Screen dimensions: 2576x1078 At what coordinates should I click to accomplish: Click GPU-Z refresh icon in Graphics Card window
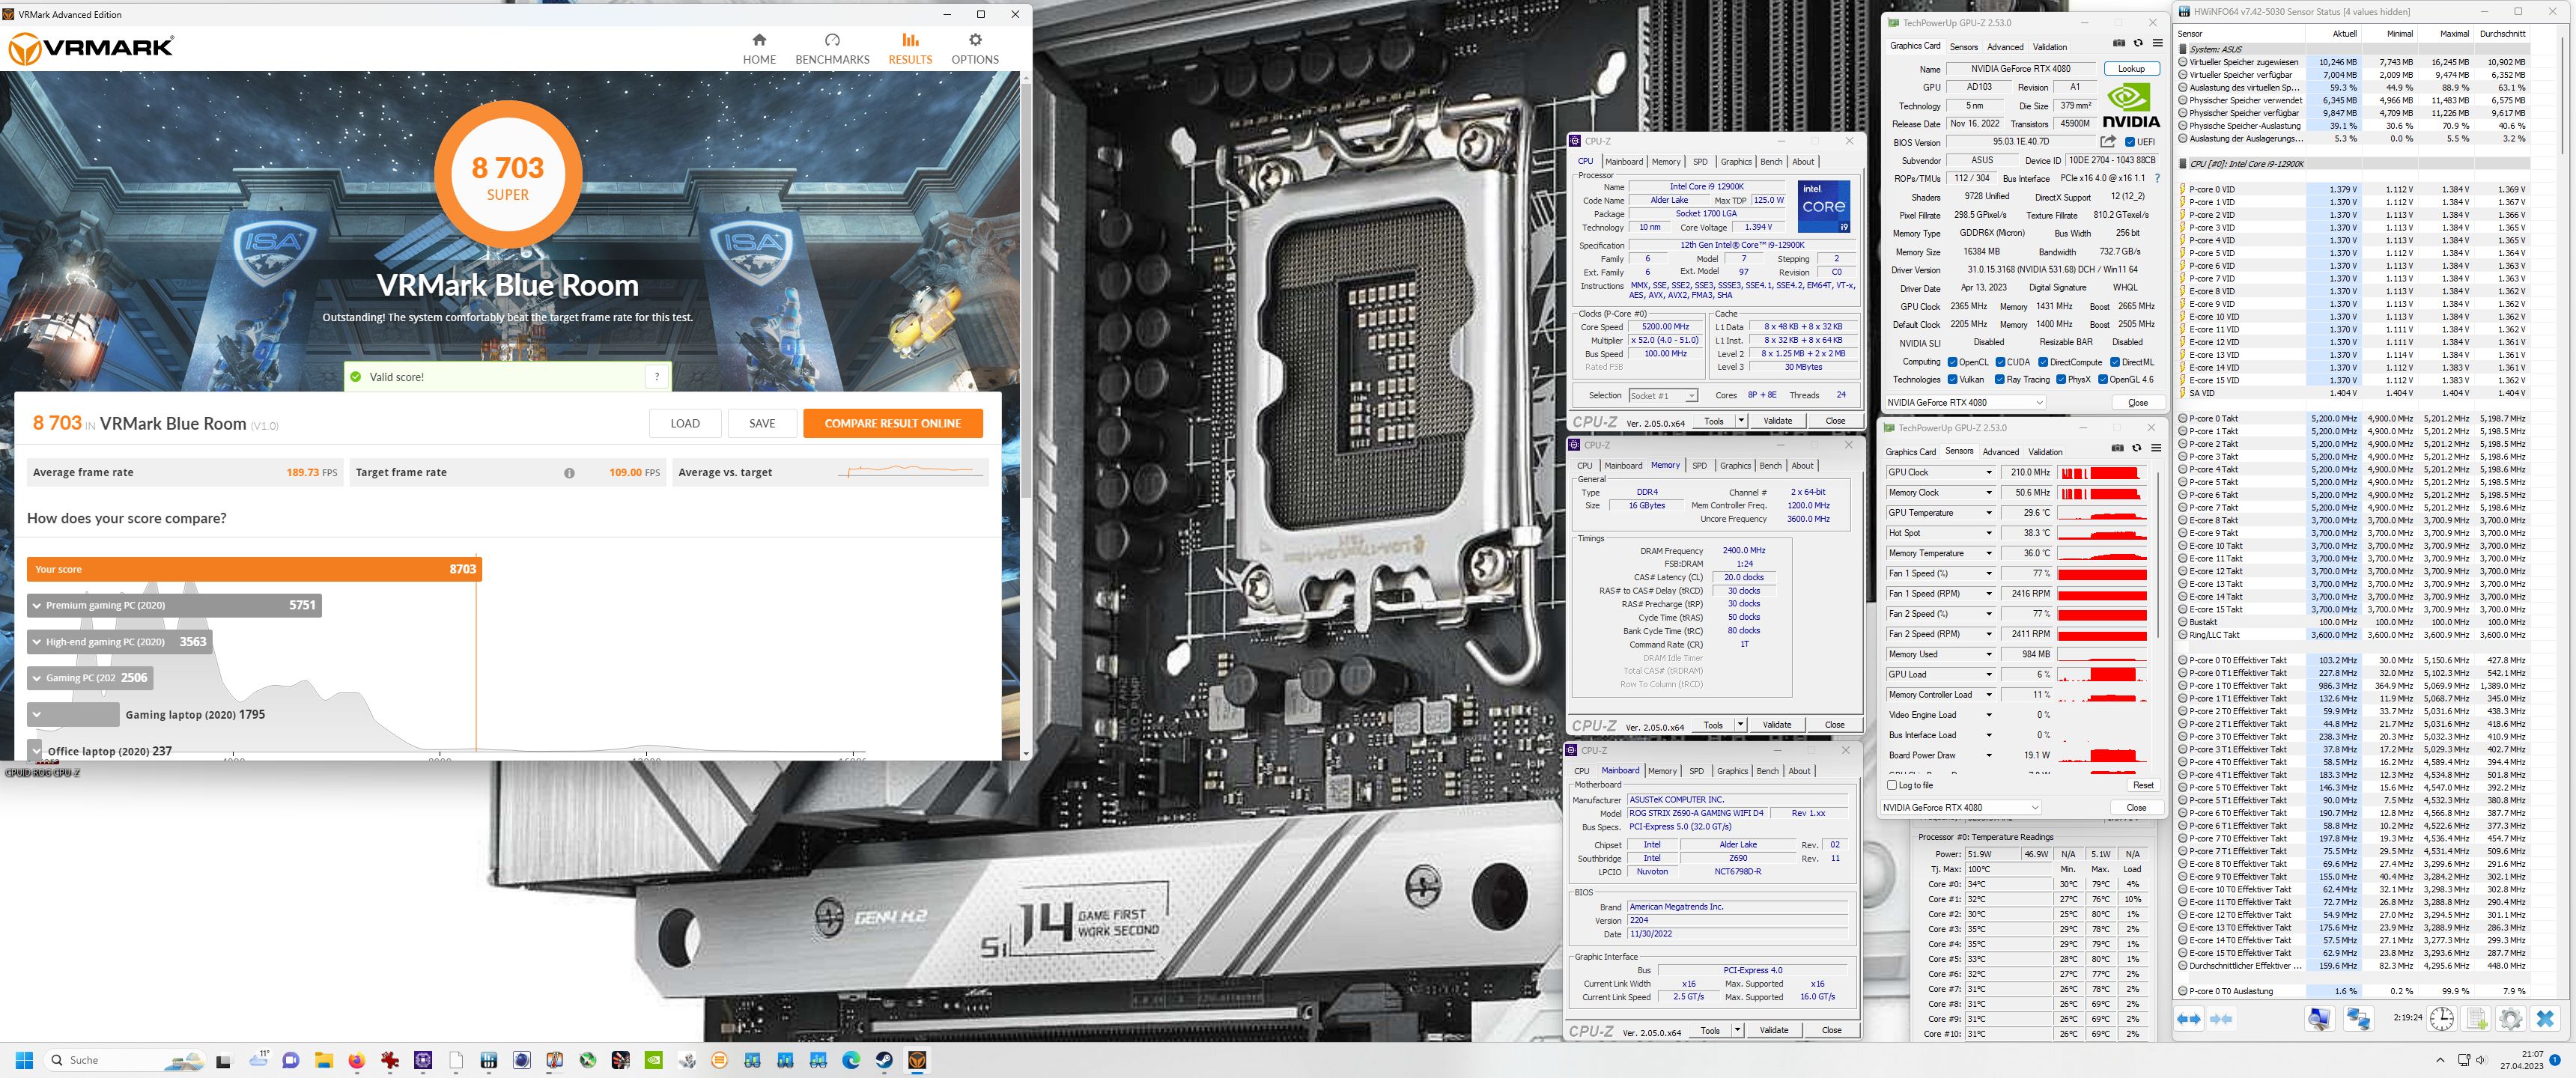tap(2138, 43)
